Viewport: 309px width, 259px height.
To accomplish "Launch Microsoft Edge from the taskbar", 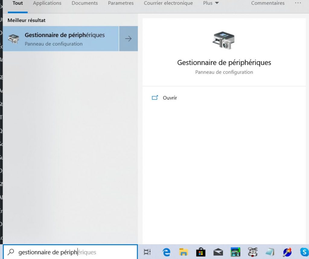I will tap(166, 252).
